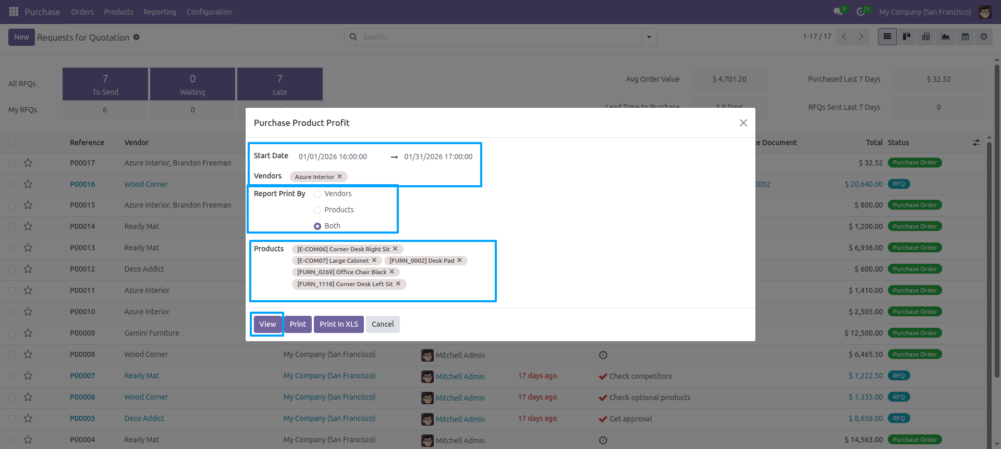Viewport: 1001px width, 449px height.
Task: Switch to calendar view
Action: 965,36
